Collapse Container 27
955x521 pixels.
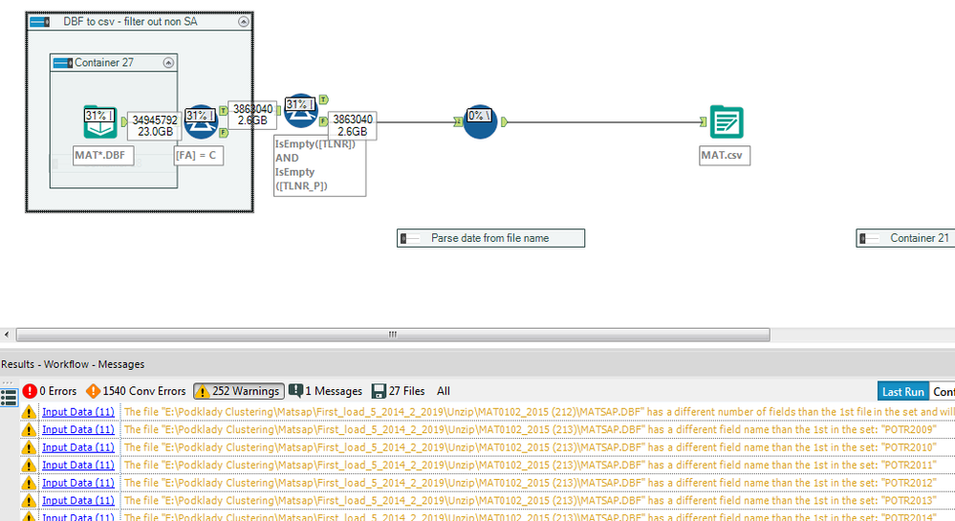click(x=168, y=63)
